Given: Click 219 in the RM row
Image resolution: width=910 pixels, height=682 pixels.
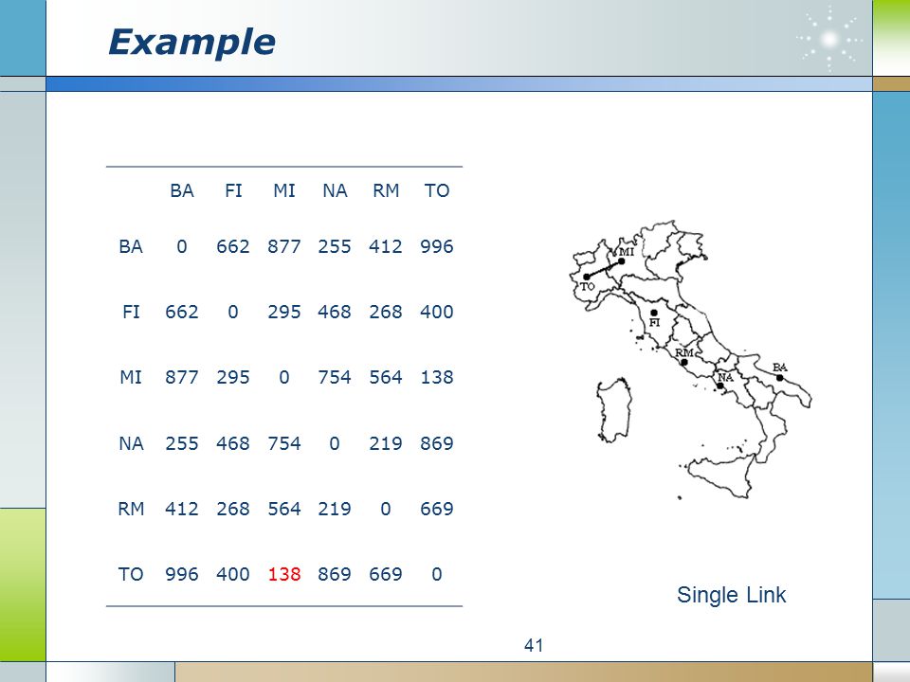Looking at the screenshot, I should pyautogui.click(x=335, y=509).
